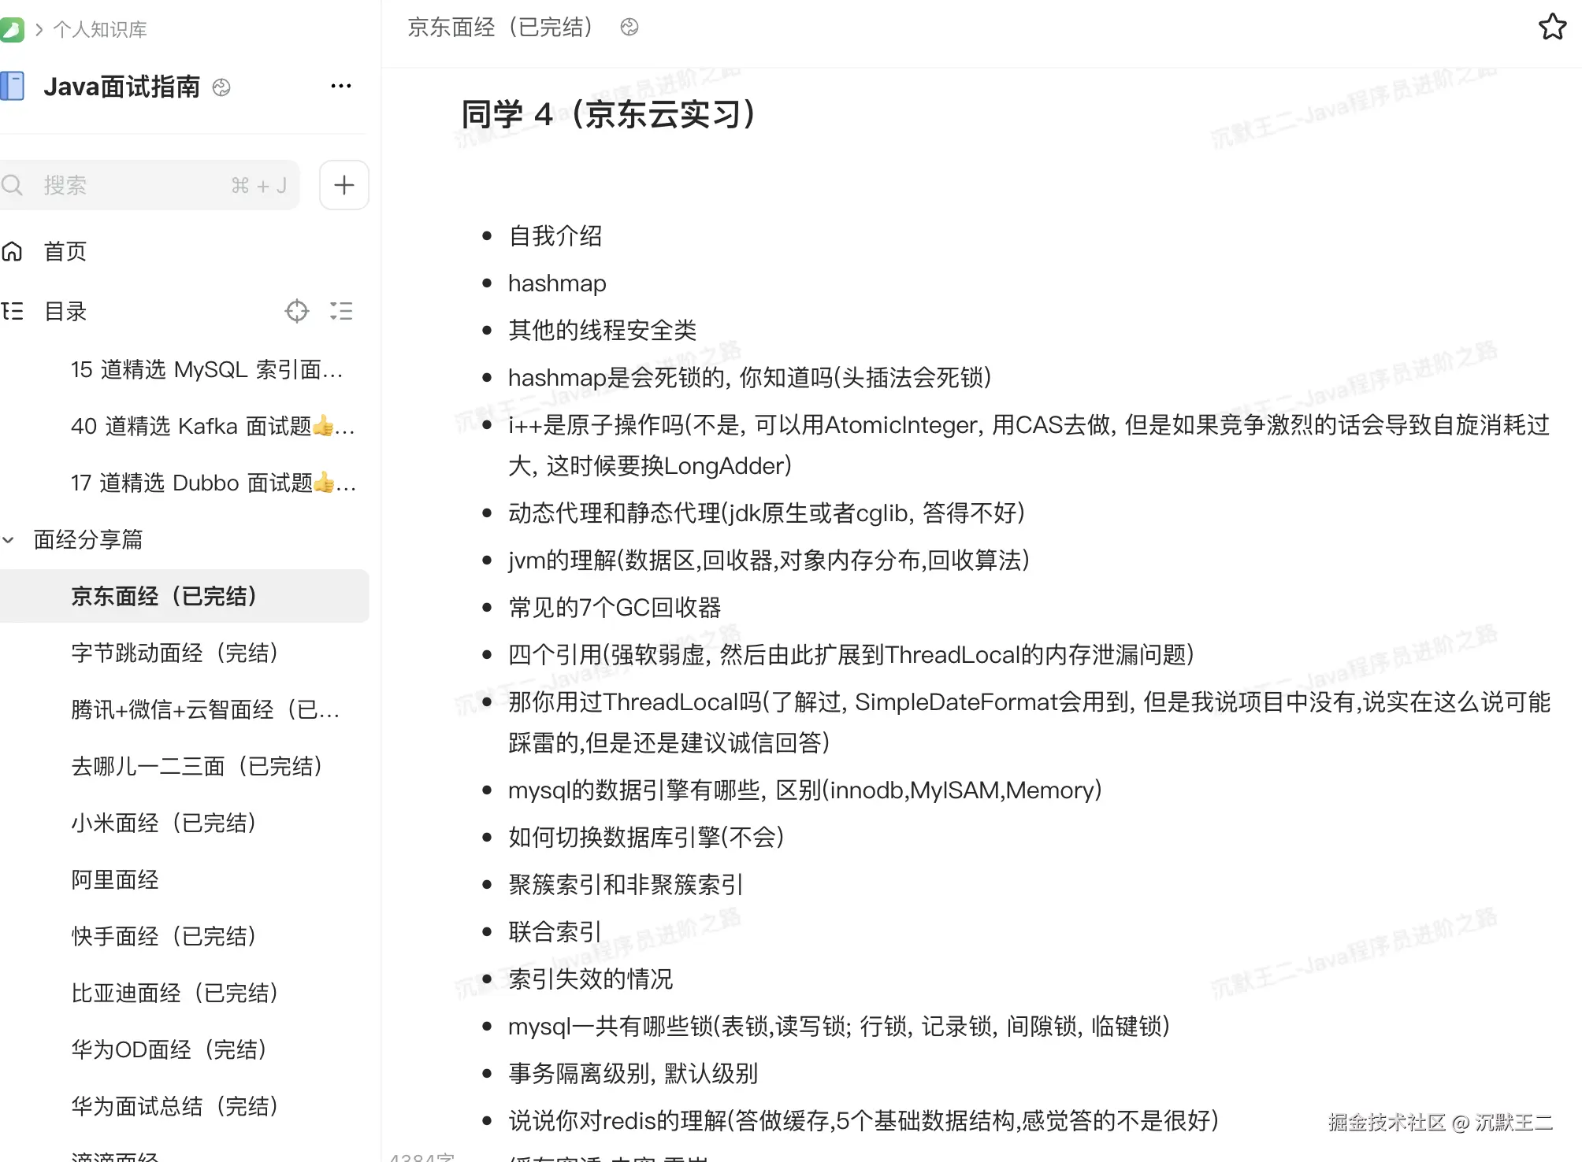Click the book icon of Java面试指南
This screenshot has width=1582, height=1162.
click(13, 86)
